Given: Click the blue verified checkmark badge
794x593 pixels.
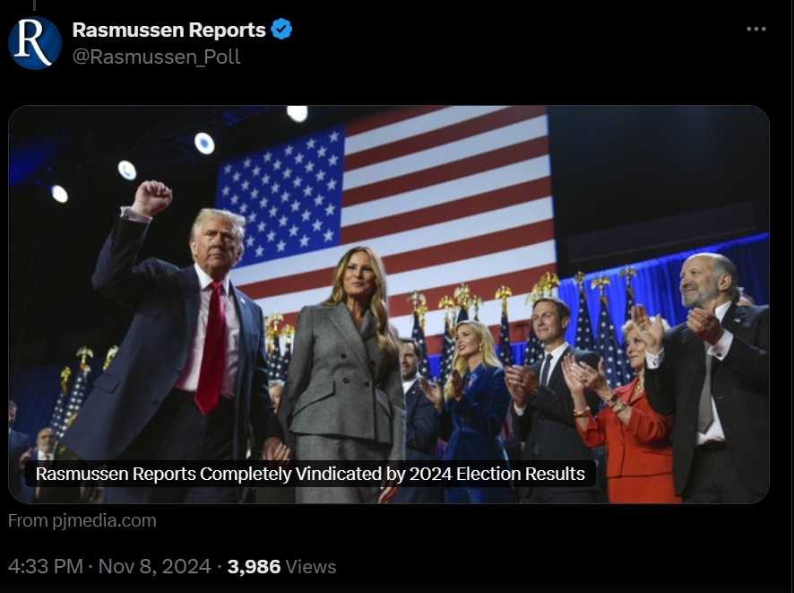Looking at the screenshot, I should pos(281,30).
